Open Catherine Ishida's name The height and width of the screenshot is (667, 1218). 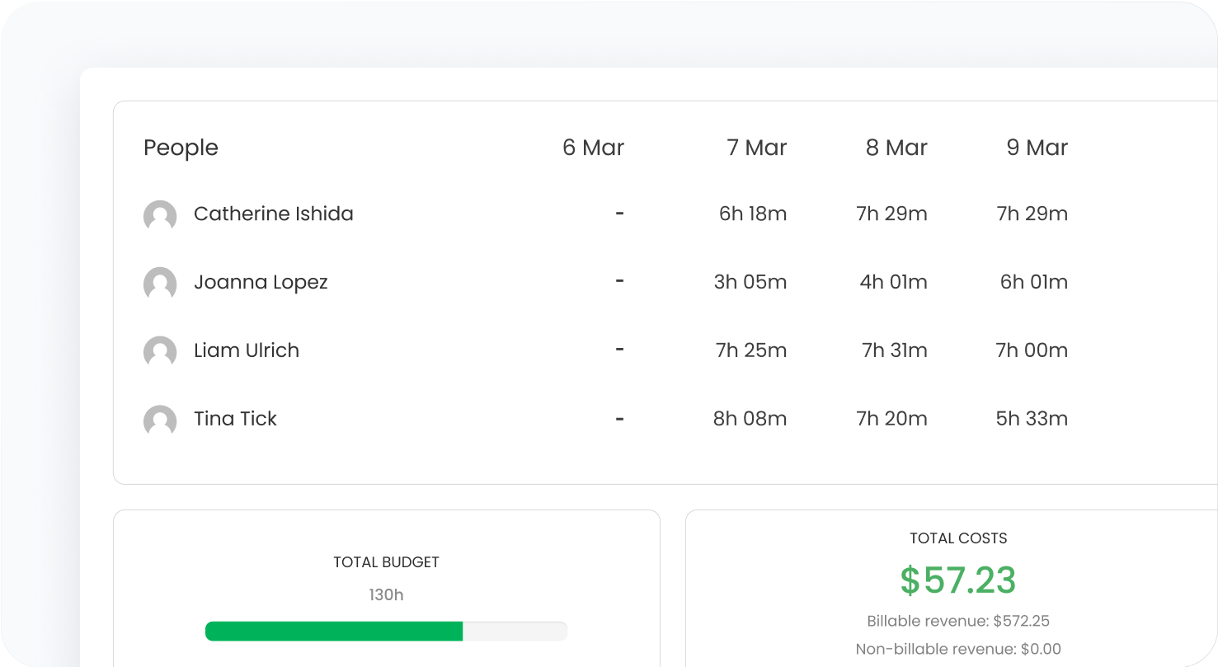274,214
